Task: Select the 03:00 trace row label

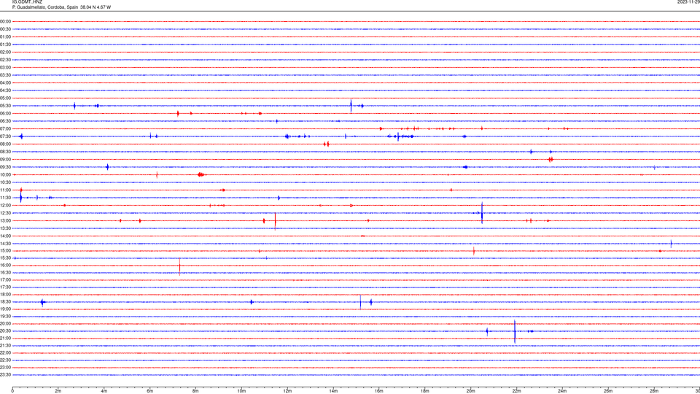Action: (x=5, y=67)
